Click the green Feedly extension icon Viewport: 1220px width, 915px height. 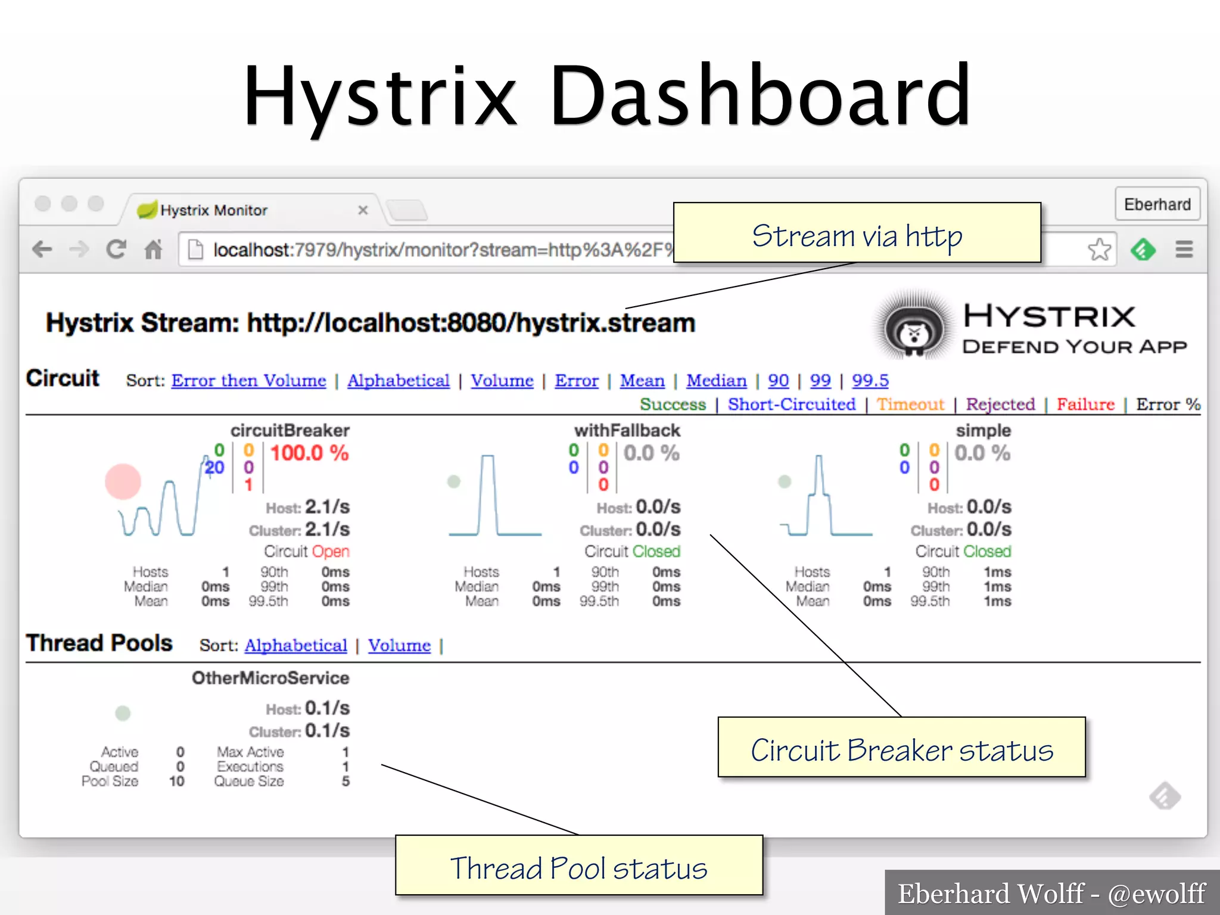[x=1143, y=249]
